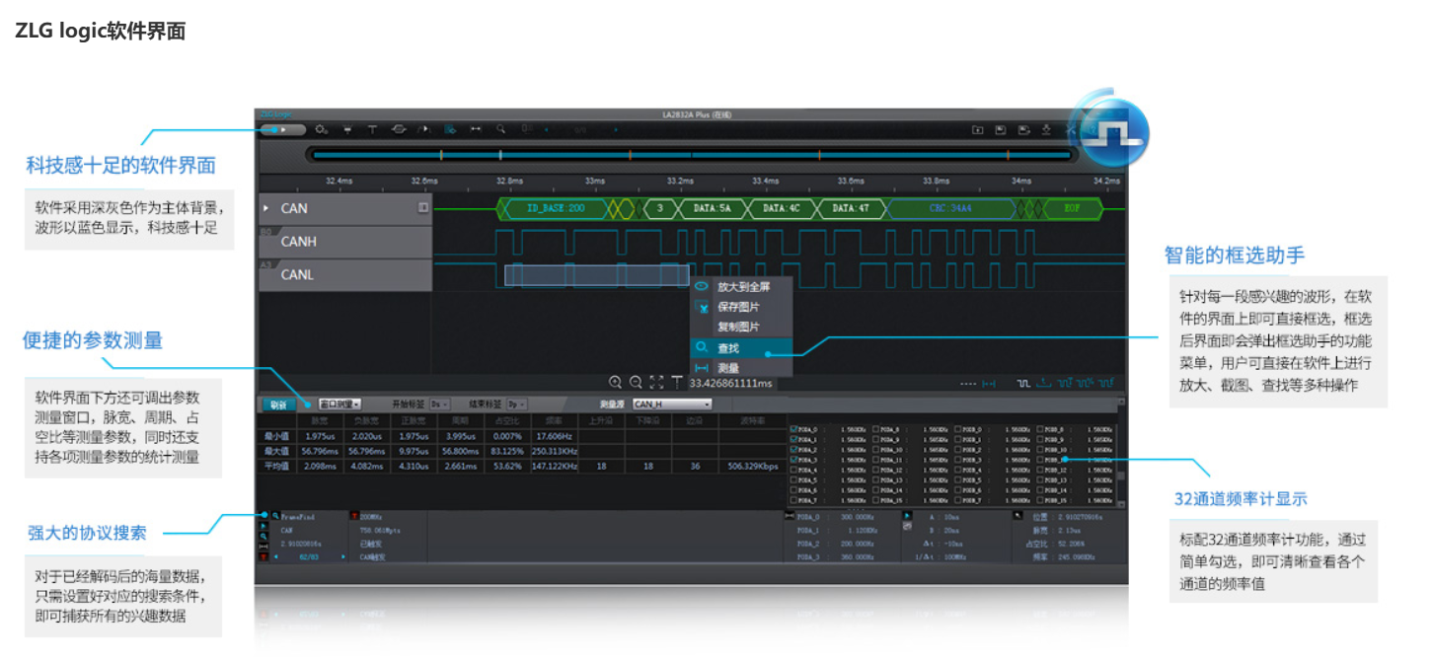
Task: Toggle the PODA_2 frequency checkbox
Action: point(793,450)
